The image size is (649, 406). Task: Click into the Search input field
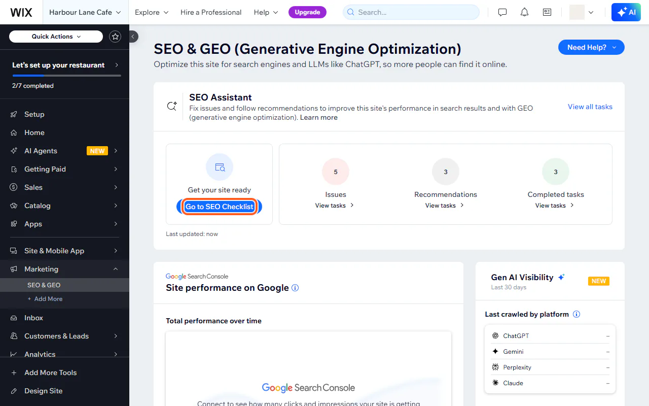pos(411,12)
